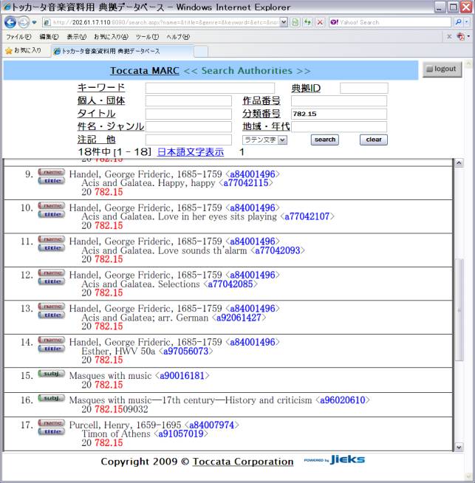Click the Refresh page icon

[307, 22]
